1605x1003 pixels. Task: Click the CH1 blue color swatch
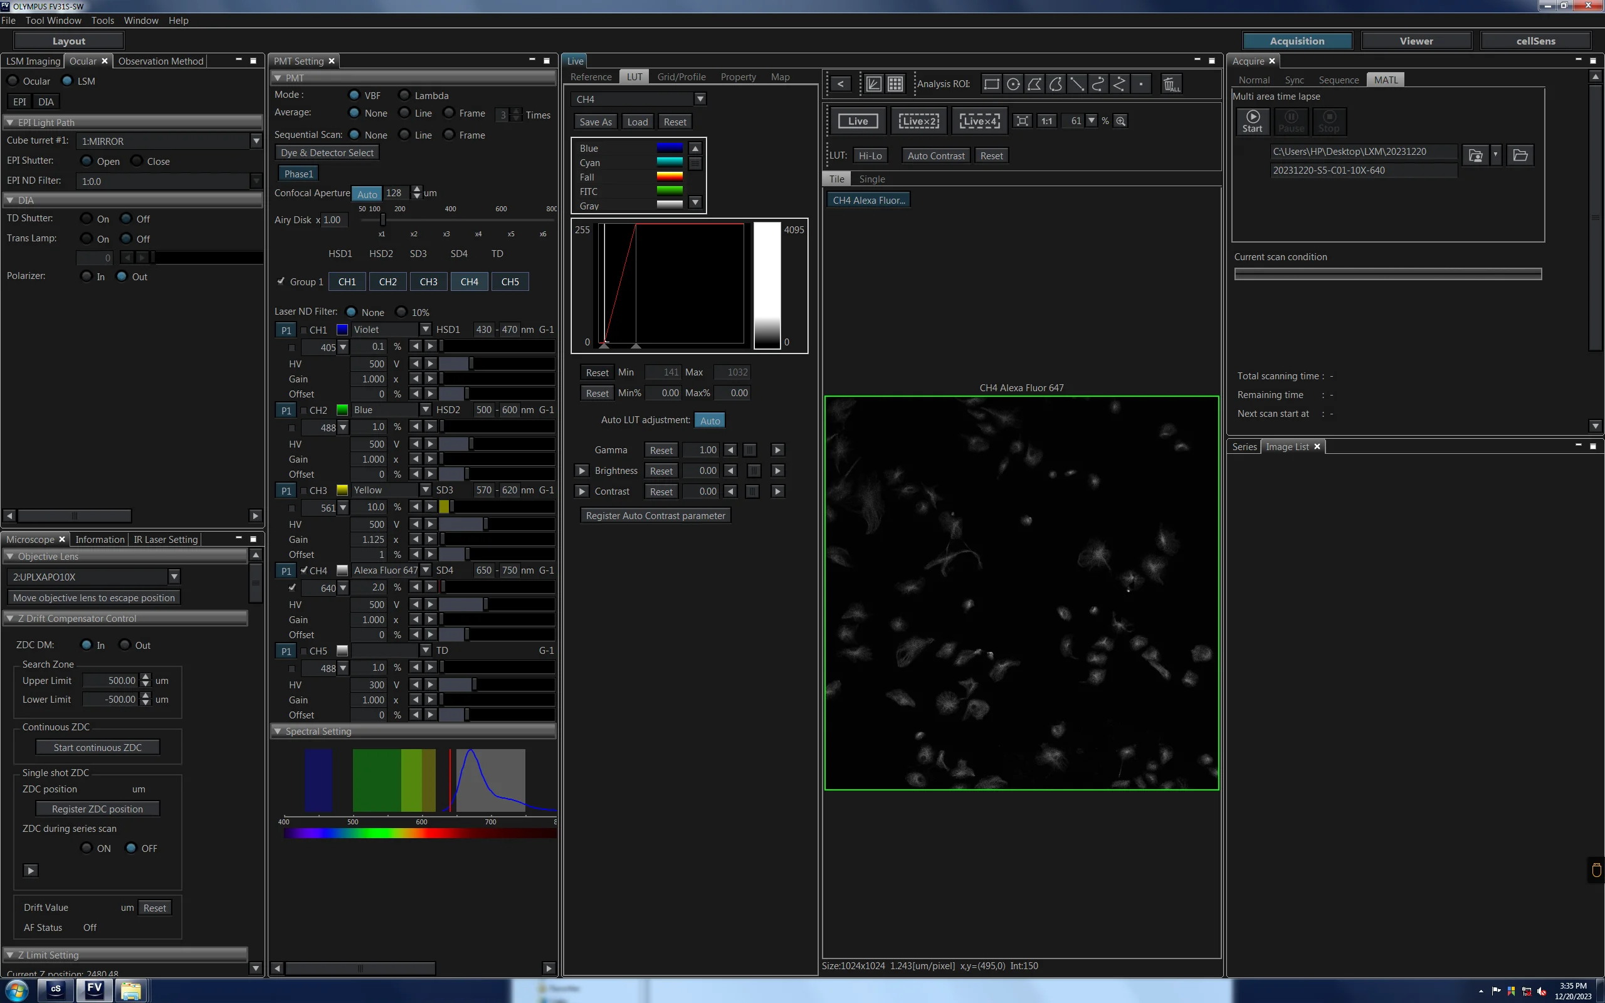[342, 330]
